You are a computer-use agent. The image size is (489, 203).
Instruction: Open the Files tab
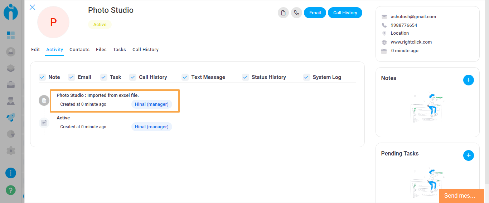click(101, 50)
